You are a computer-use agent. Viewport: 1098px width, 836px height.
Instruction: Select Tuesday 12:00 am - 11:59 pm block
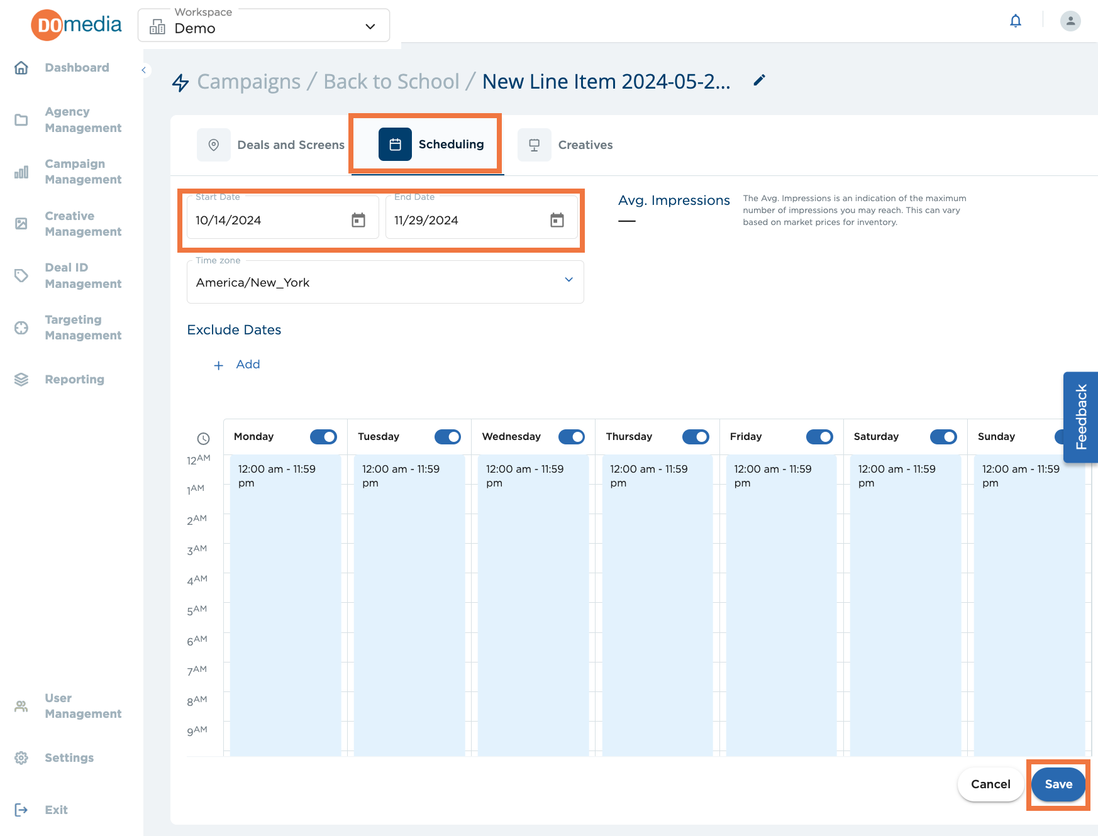click(x=409, y=606)
